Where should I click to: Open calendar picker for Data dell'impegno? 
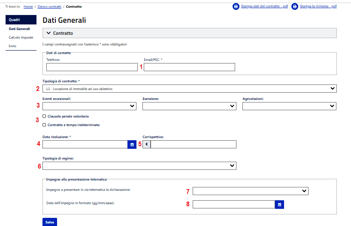[x=279, y=205]
